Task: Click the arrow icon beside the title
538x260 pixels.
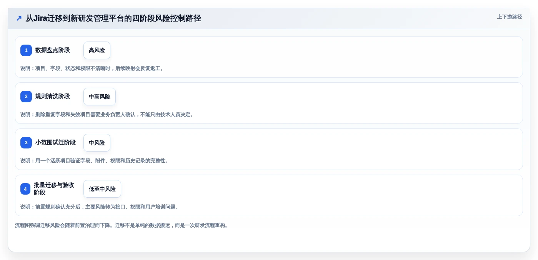Action: pyautogui.click(x=19, y=18)
